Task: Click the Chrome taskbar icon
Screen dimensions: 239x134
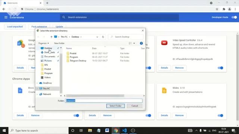Action: [x=116, y=131]
